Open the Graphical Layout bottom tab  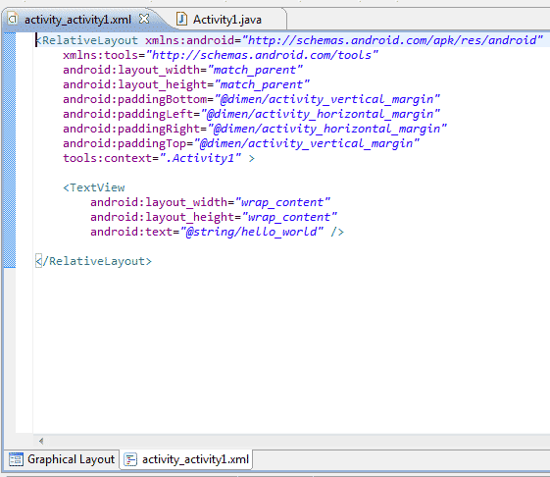(x=62, y=459)
